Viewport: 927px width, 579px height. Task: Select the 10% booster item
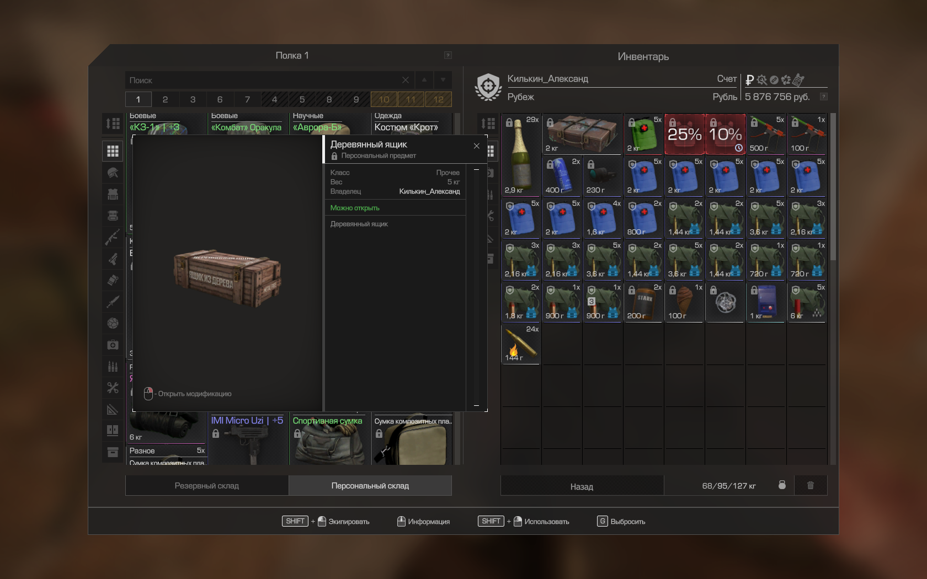725,134
